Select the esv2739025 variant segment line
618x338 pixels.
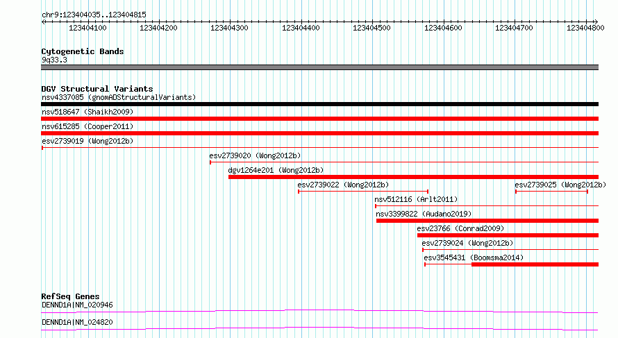[551, 192]
